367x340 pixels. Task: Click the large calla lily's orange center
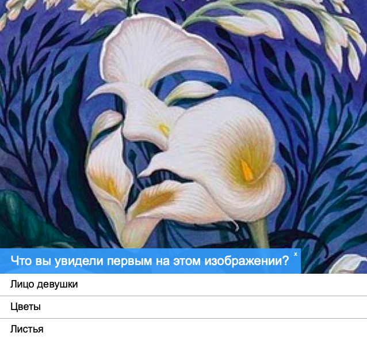(x=247, y=171)
